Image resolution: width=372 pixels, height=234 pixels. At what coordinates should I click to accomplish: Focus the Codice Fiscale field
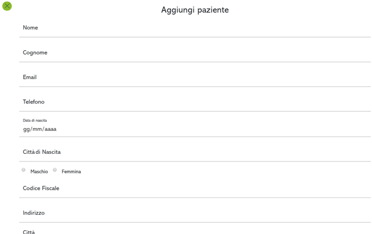195,188
